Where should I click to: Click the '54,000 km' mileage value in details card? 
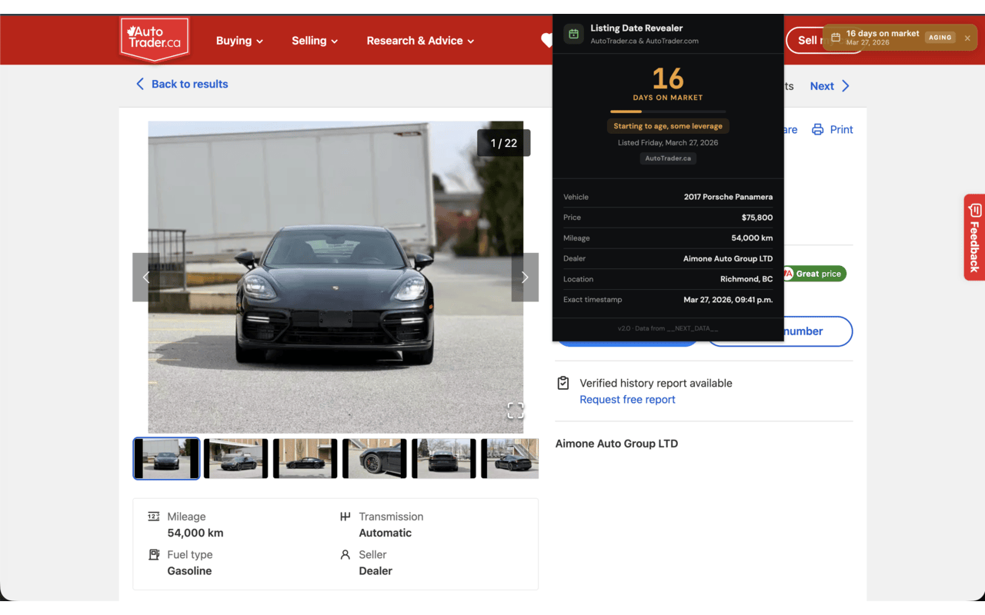point(195,533)
